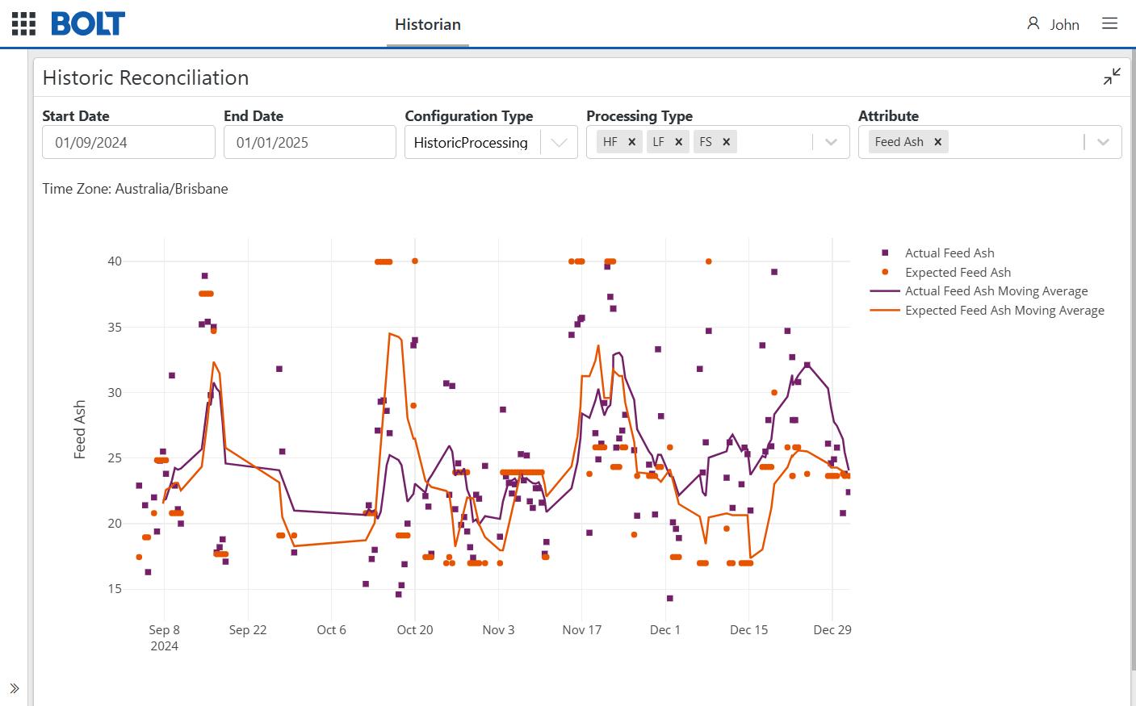This screenshot has height=706, width=1136.
Task: Collapse the Historic Reconciliation panel
Action: click(1112, 77)
